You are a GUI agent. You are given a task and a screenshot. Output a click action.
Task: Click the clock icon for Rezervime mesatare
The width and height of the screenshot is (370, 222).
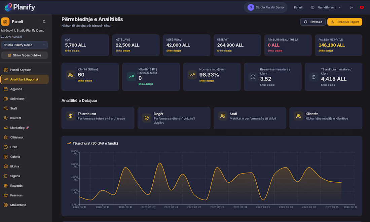(253, 77)
